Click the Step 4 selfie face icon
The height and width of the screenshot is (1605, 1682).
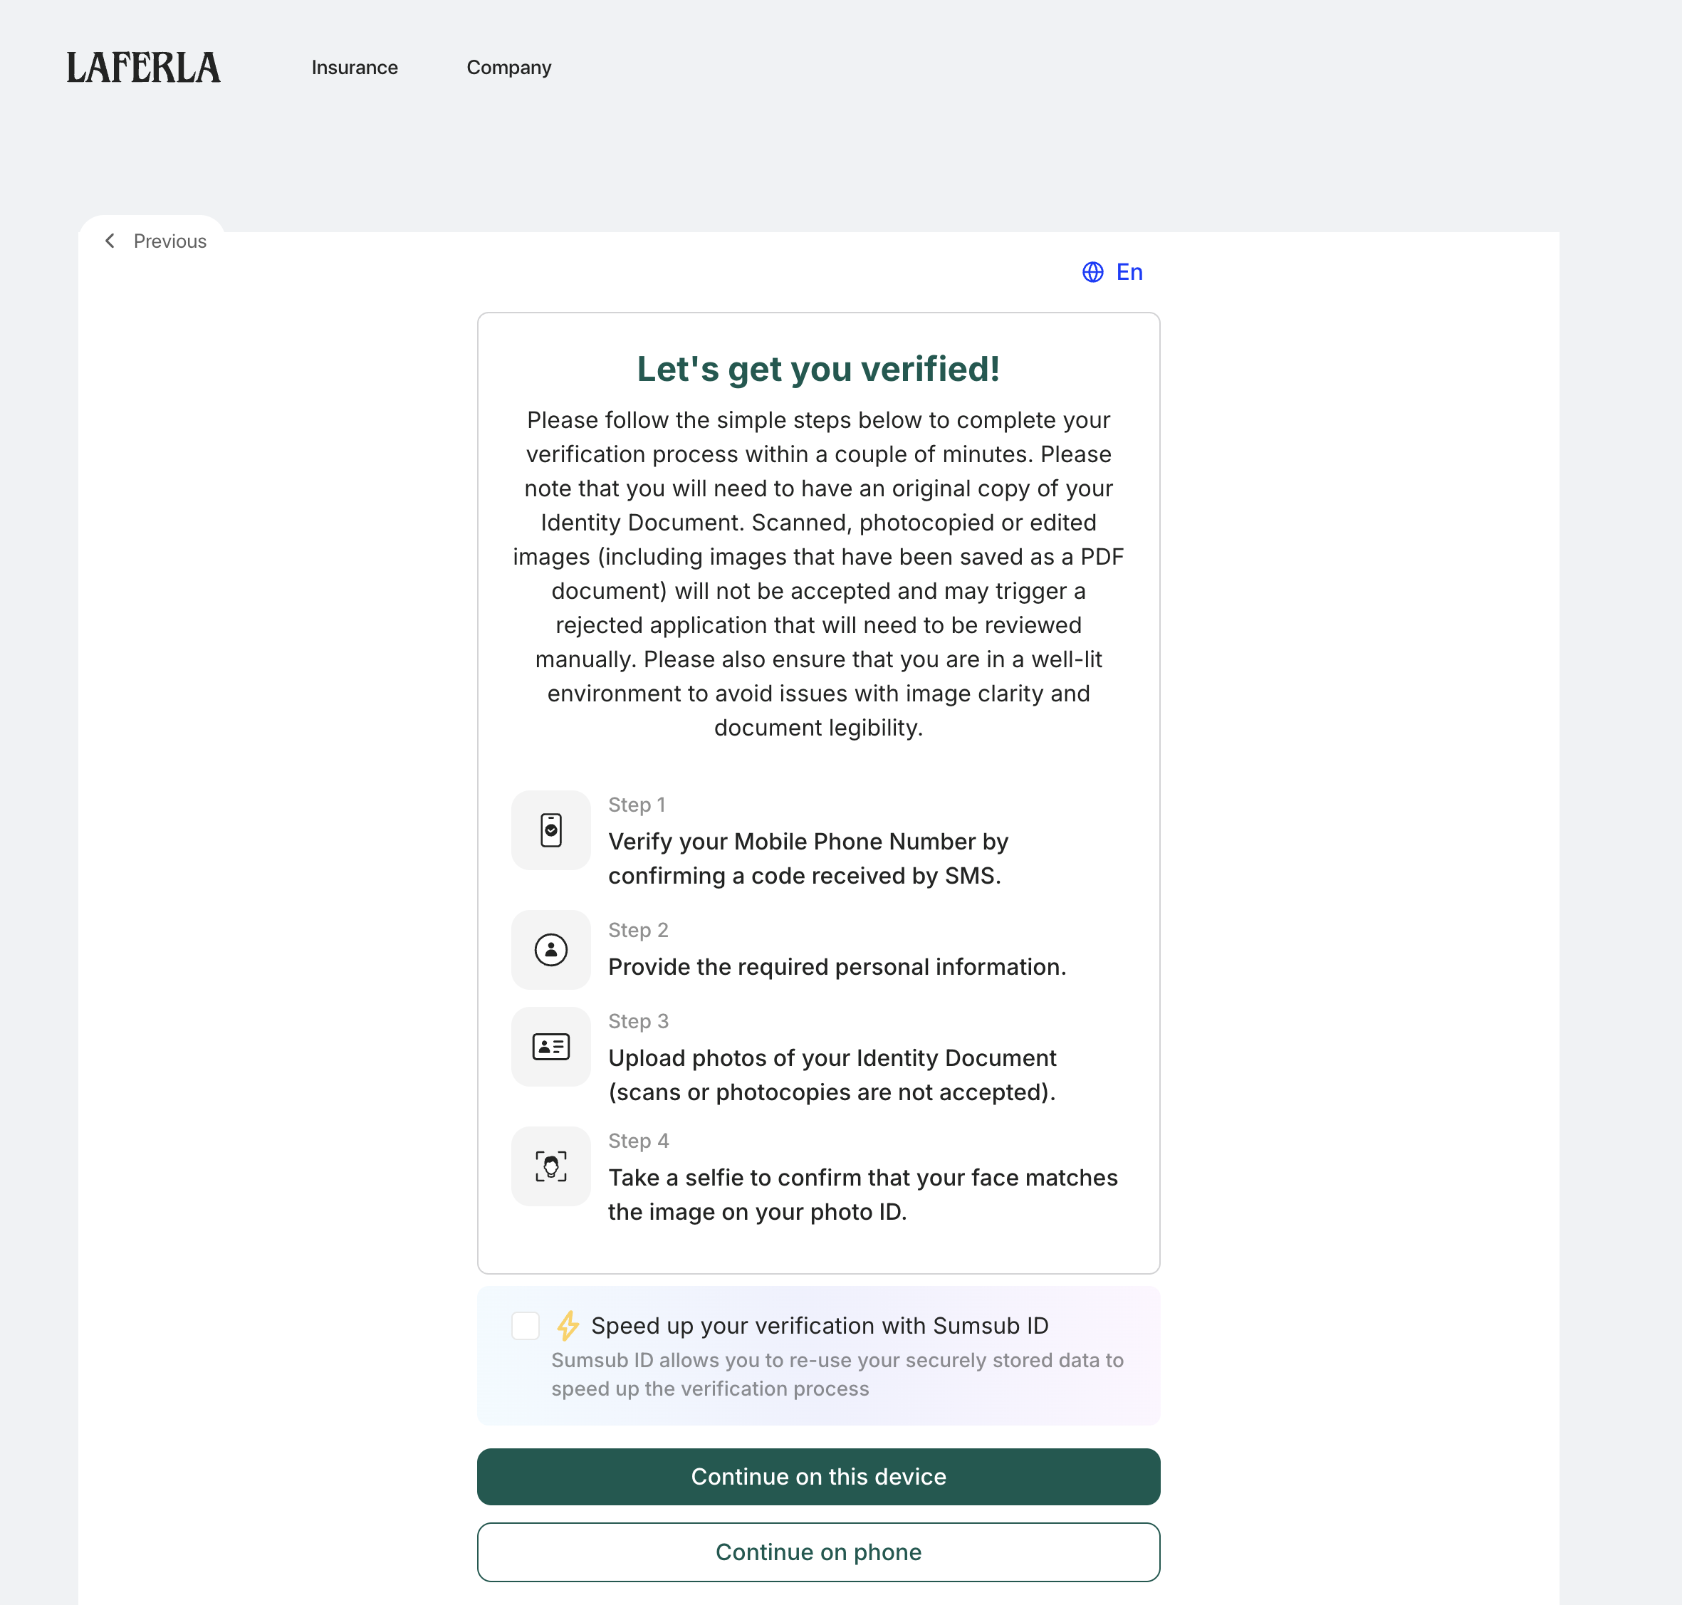[550, 1165]
